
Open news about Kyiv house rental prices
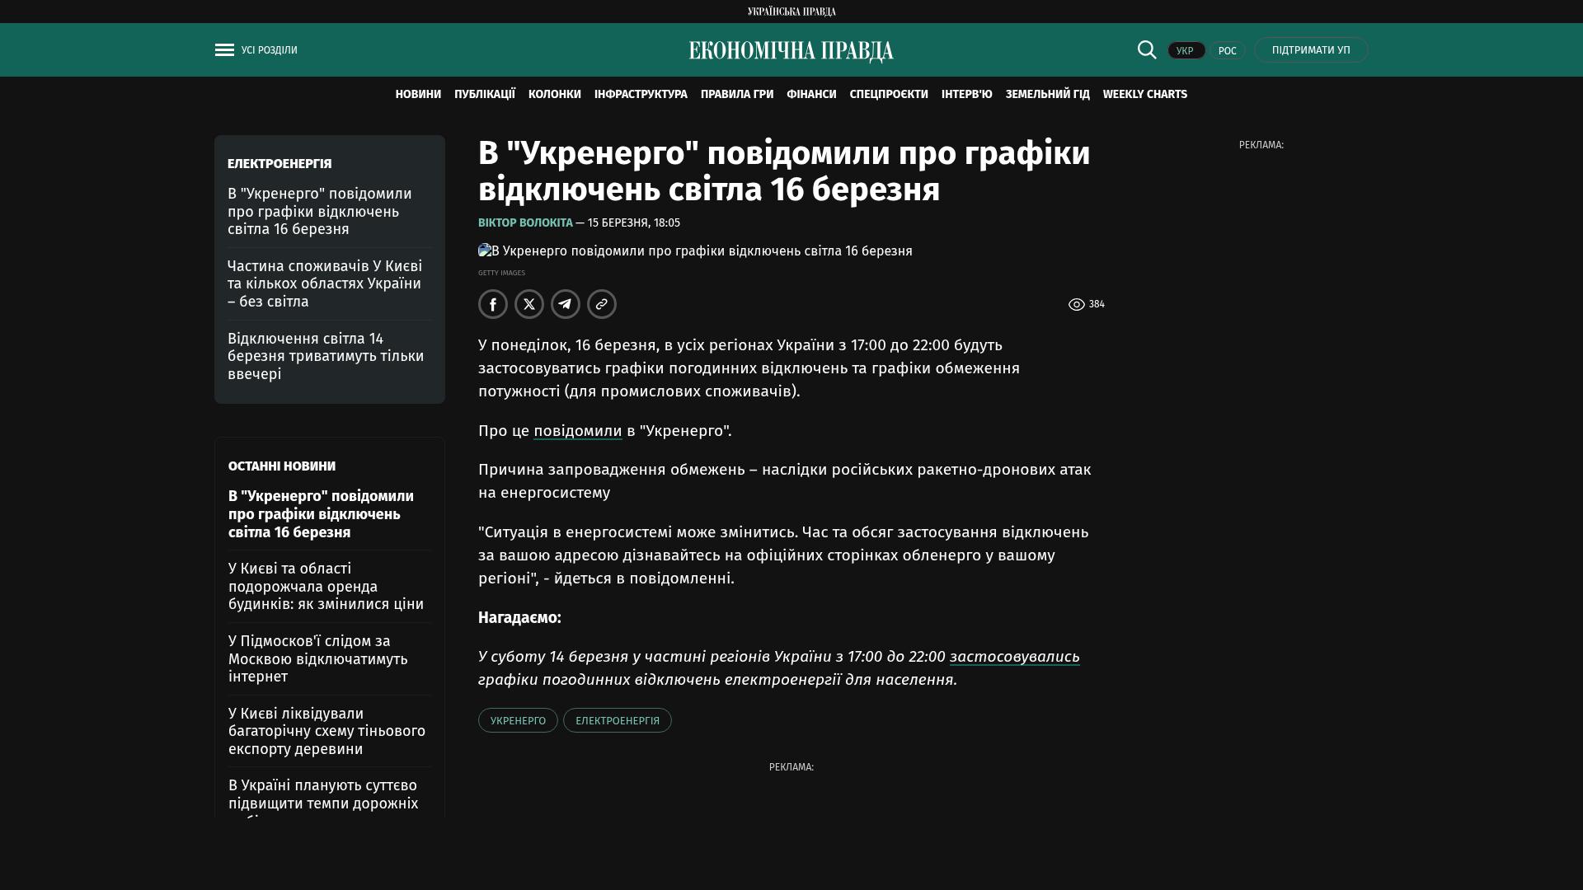tap(326, 587)
